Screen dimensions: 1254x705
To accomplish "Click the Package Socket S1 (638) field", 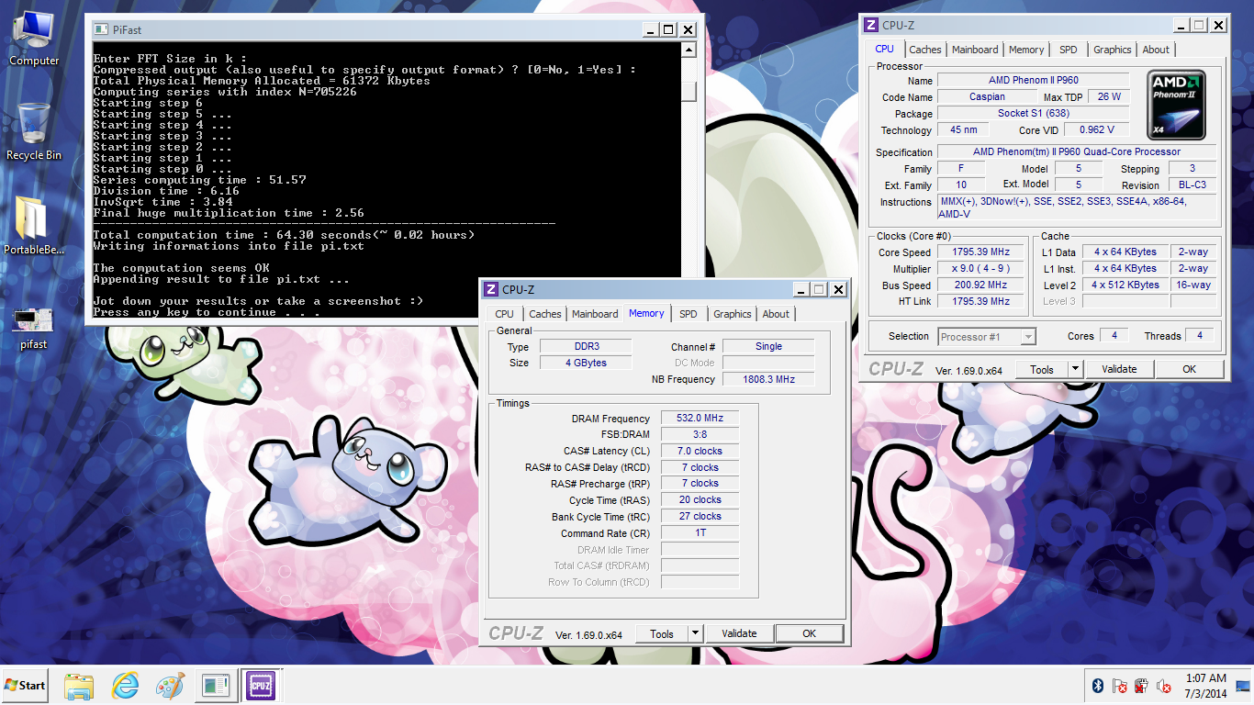I will pyautogui.click(x=1034, y=113).
